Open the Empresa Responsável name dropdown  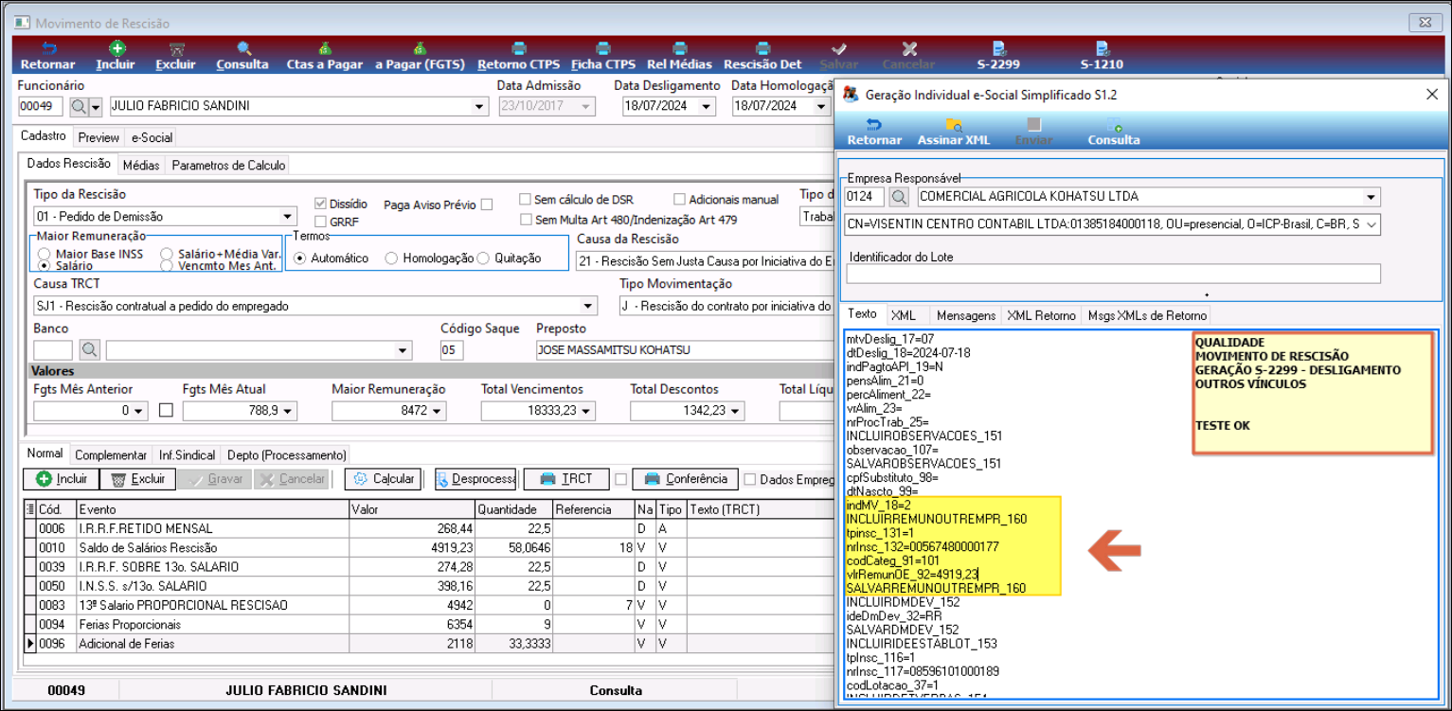[1371, 198]
